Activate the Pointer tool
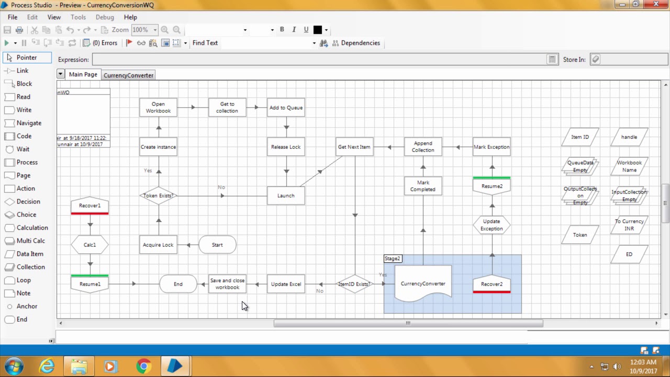 27,58
